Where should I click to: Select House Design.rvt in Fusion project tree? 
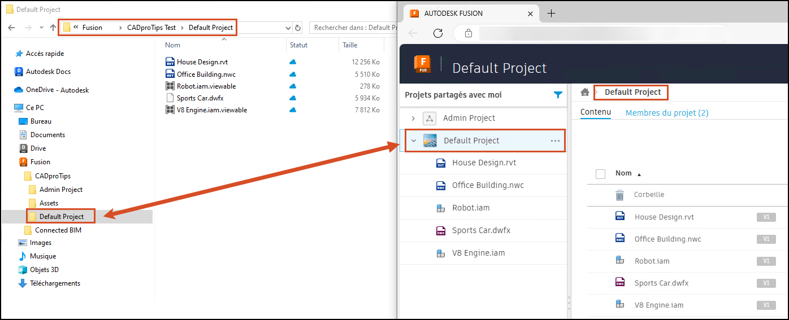484,163
